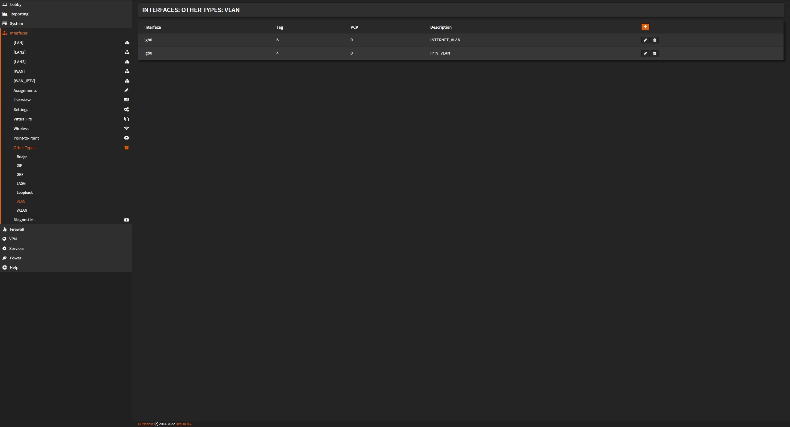
Task: Collapse the Other Types submenu
Action: coord(24,148)
